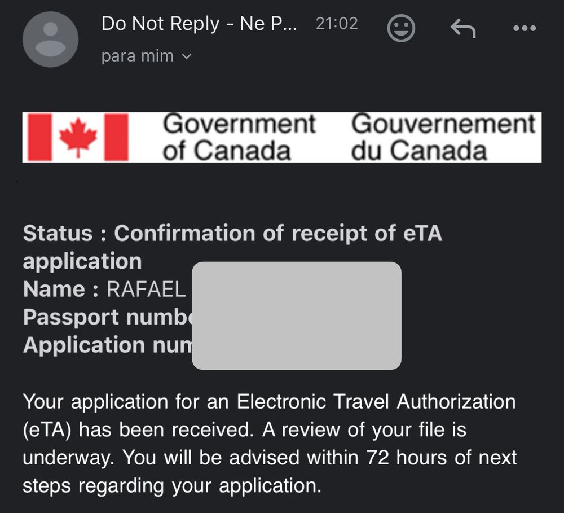Tap the 'para mim' recipient label

coord(138,56)
